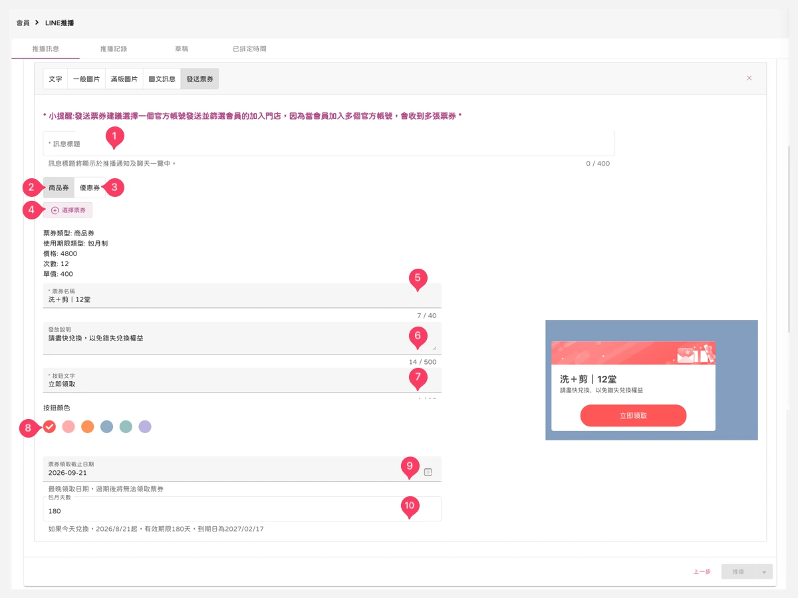Select the 文字 message type

point(56,78)
